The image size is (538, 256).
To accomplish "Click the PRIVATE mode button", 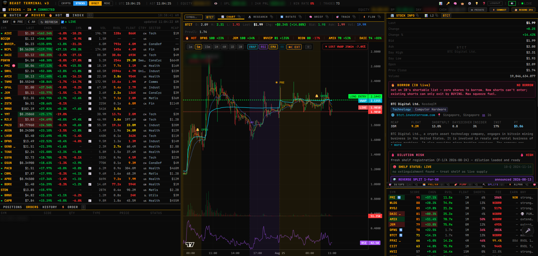I will click(x=477, y=10).
